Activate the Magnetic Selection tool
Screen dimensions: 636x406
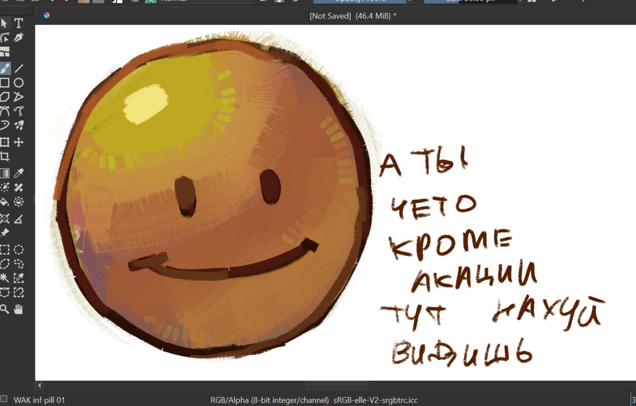18,292
